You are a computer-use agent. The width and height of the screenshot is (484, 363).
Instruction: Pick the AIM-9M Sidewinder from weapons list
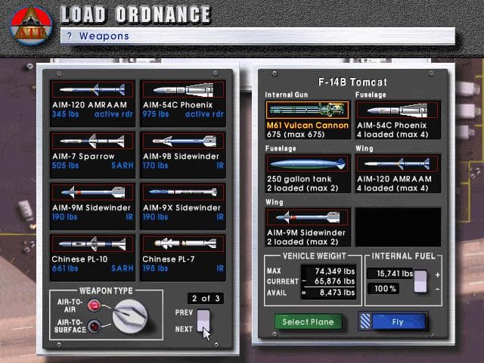click(92, 206)
